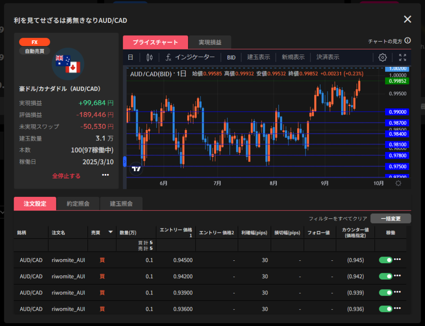Click the 自動売買 badge
The image size is (425, 326).
(34, 51)
